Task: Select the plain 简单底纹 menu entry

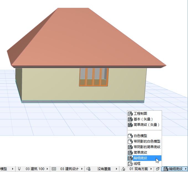Action: [x=145, y=153]
